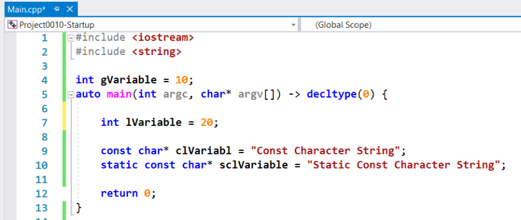Click line number 13 in the margin
This screenshot has height=220, width=521.
tap(41, 208)
